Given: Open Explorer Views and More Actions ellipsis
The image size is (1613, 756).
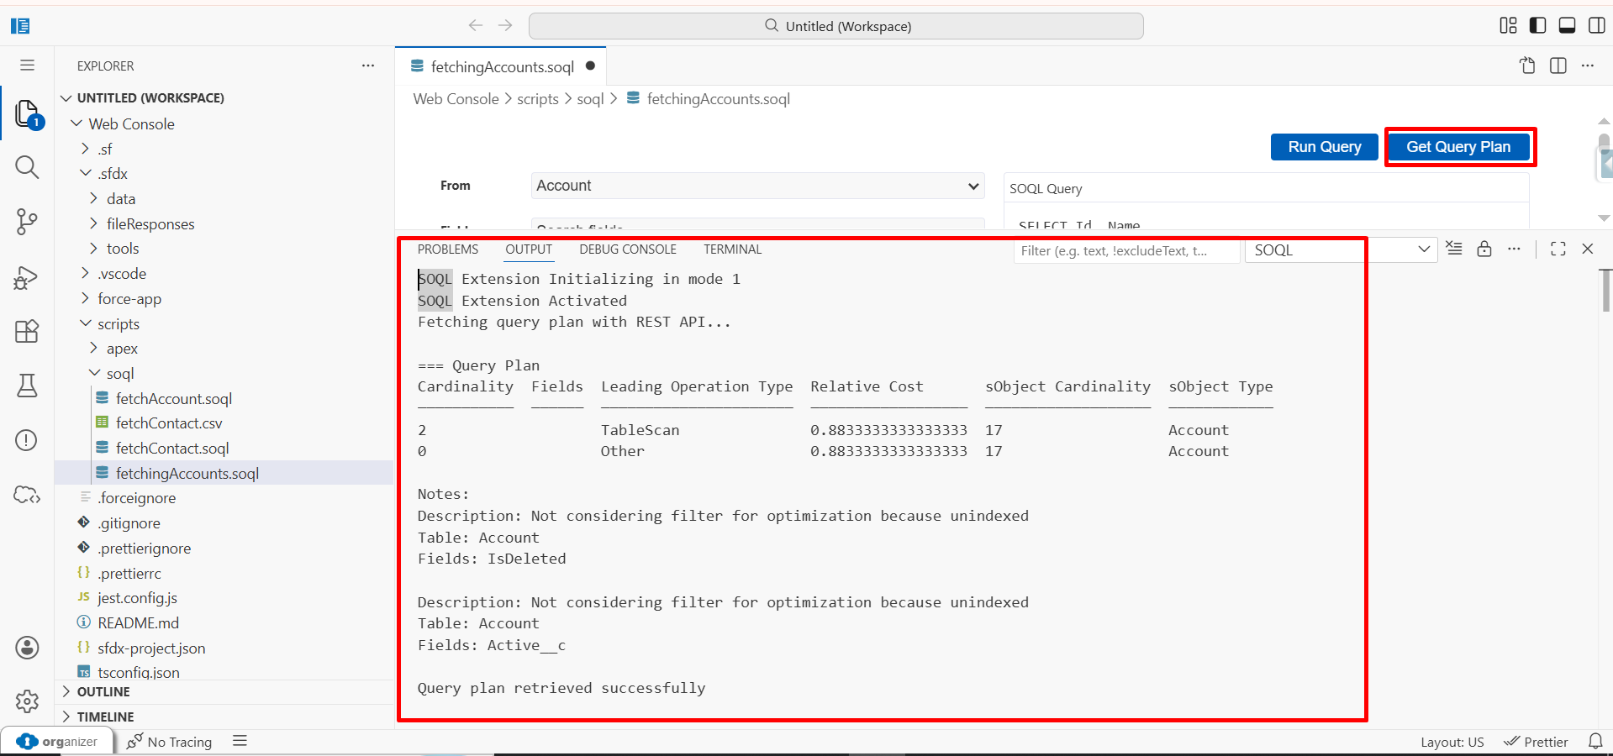Looking at the screenshot, I should click(x=368, y=66).
